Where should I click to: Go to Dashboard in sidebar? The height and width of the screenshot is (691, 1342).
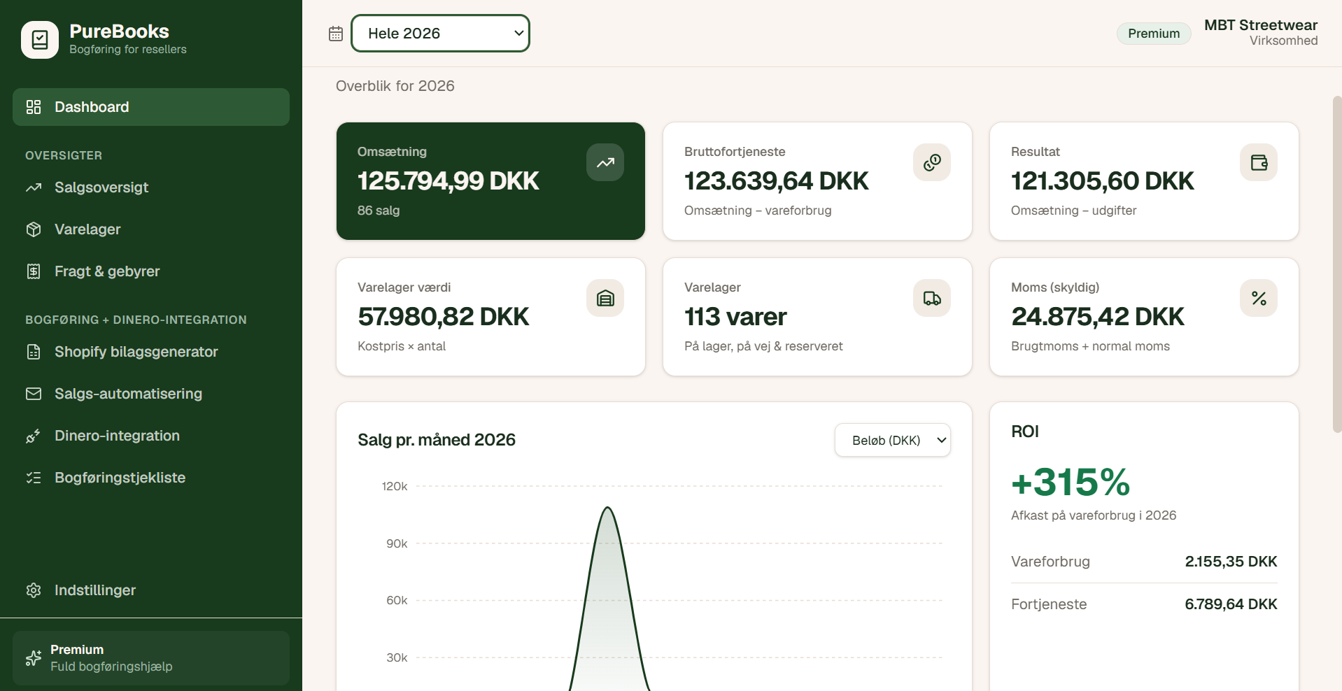[151, 107]
